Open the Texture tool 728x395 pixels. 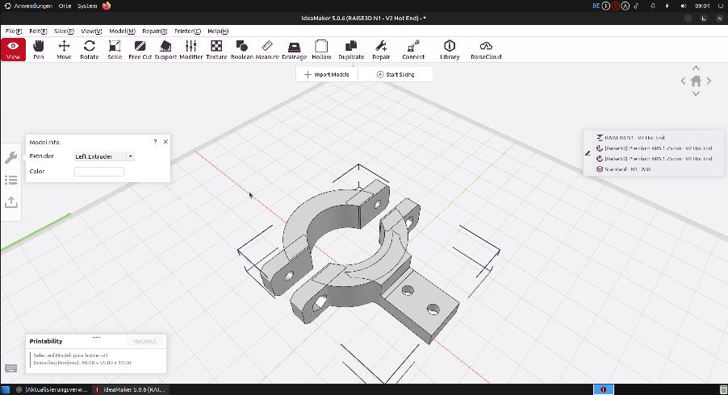(216, 50)
